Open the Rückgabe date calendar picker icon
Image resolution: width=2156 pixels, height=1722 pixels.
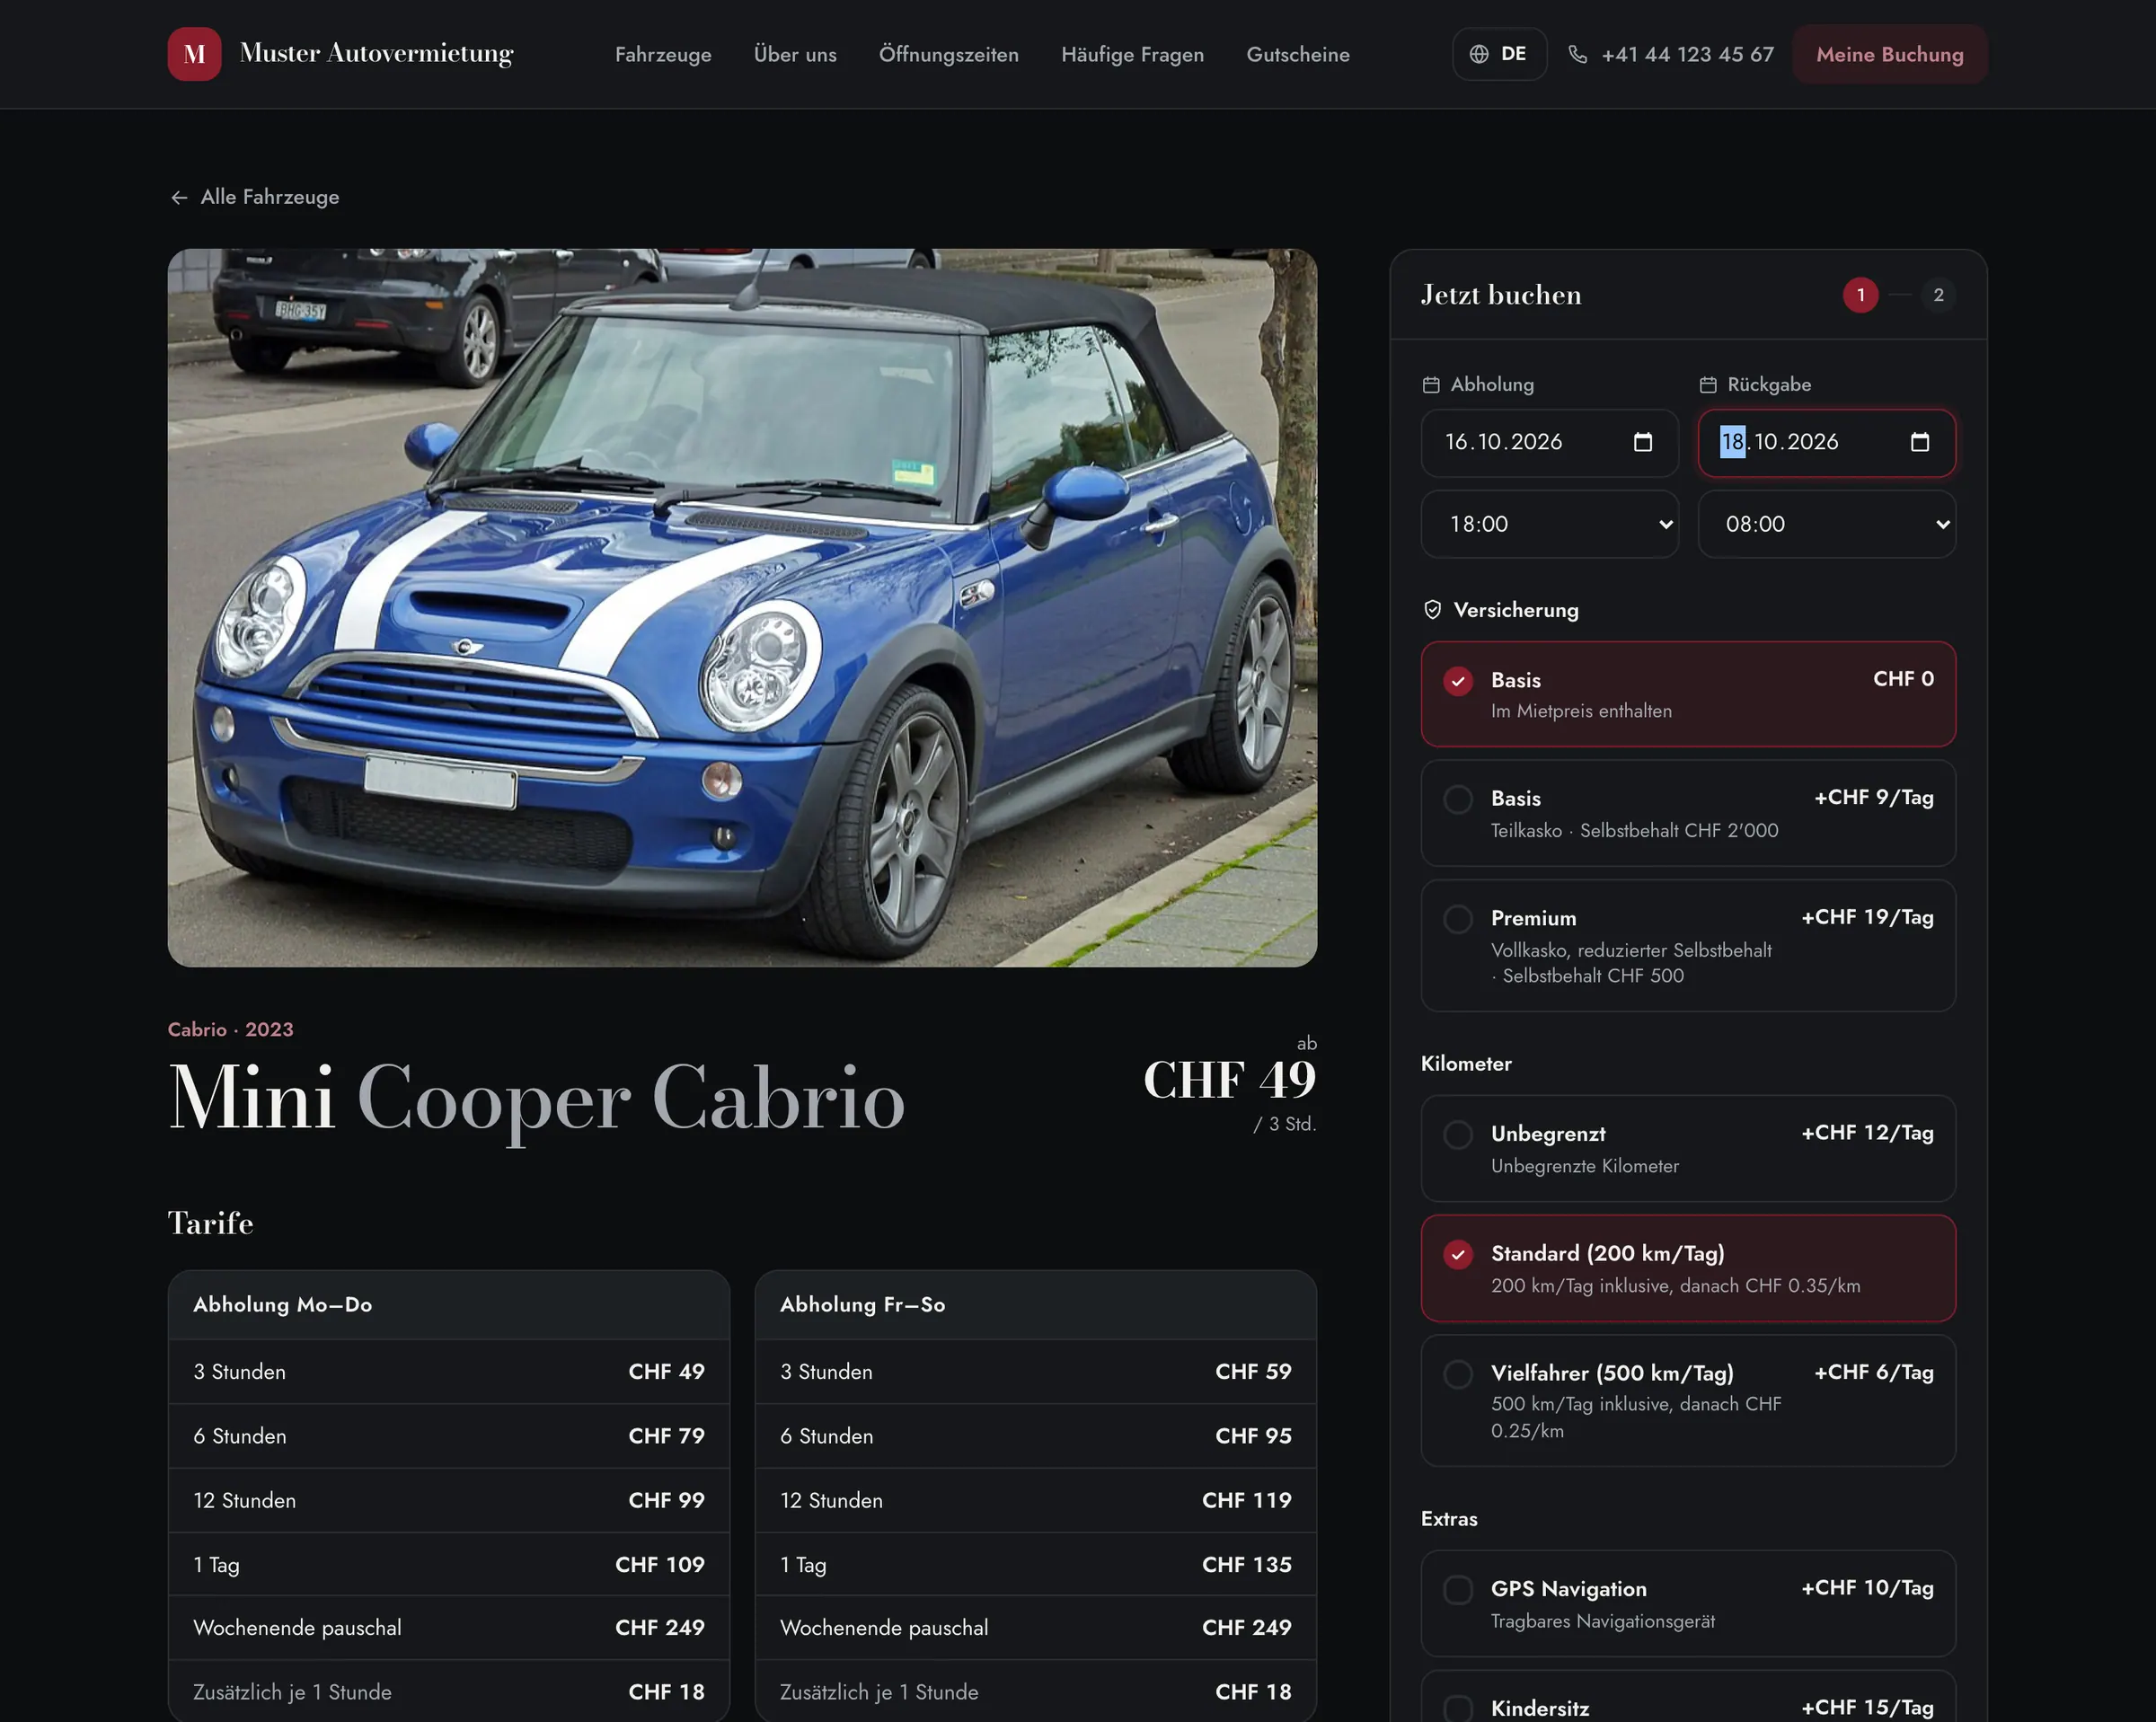pyautogui.click(x=1919, y=442)
